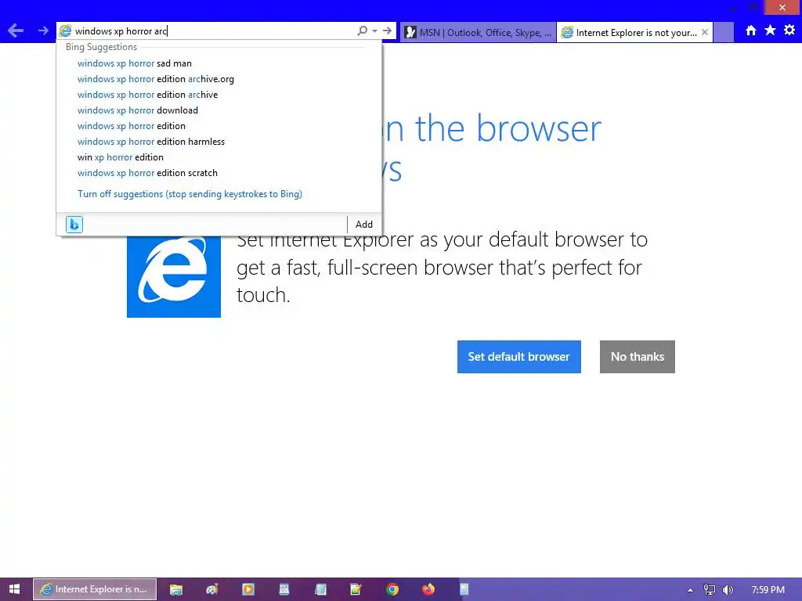
Task: Open the Windows Start button
Action: point(14,589)
